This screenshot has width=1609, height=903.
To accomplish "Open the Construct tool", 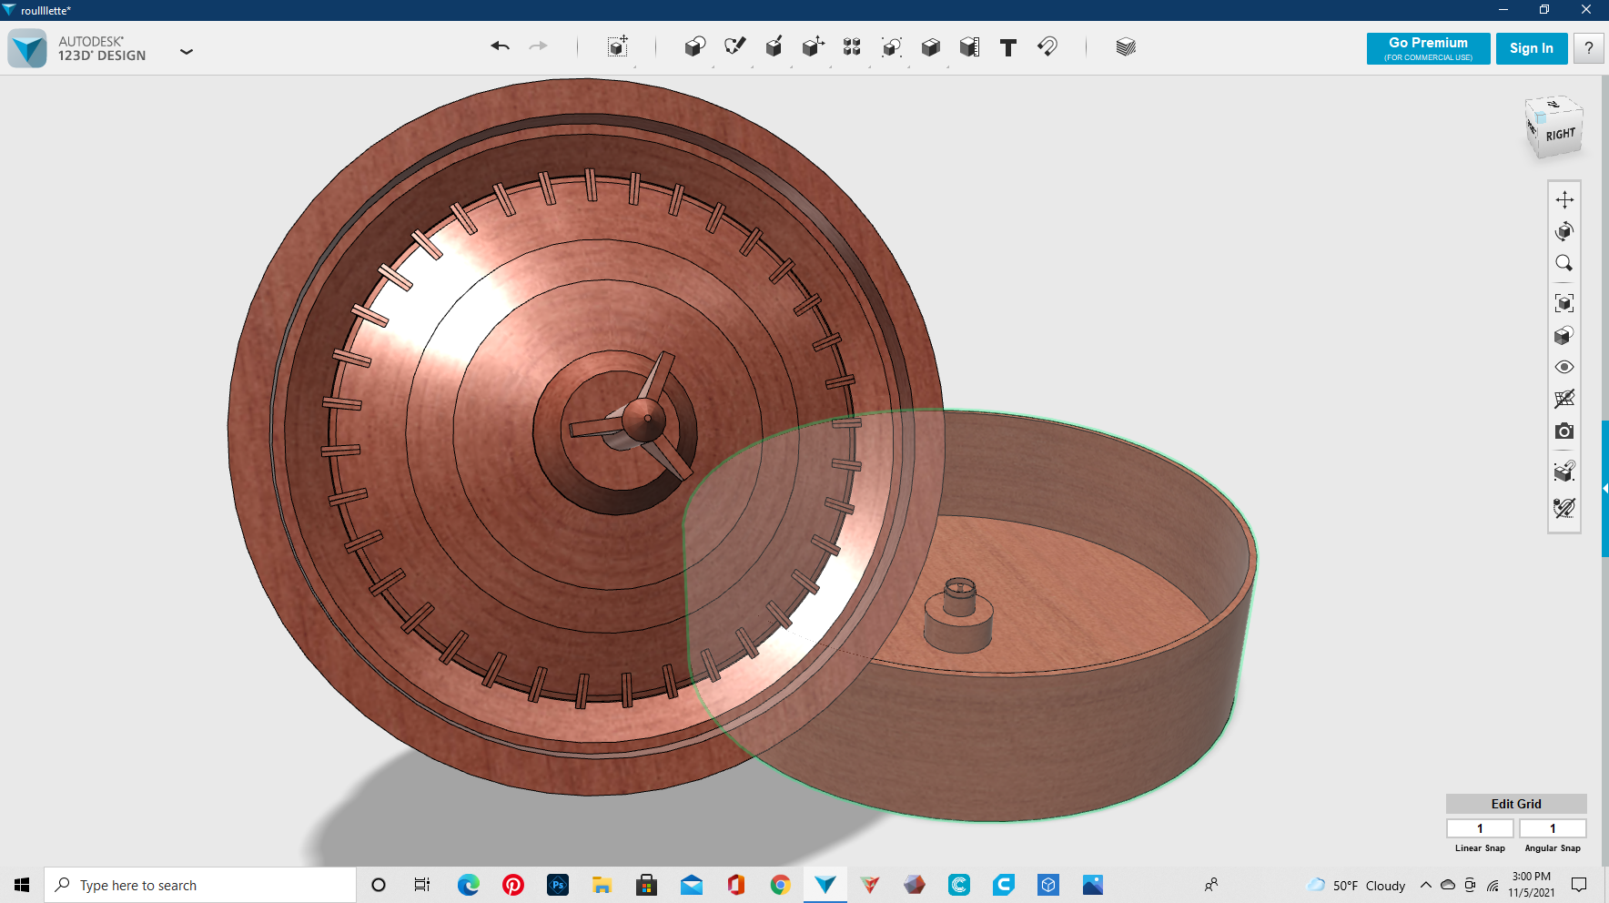I will (x=774, y=46).
